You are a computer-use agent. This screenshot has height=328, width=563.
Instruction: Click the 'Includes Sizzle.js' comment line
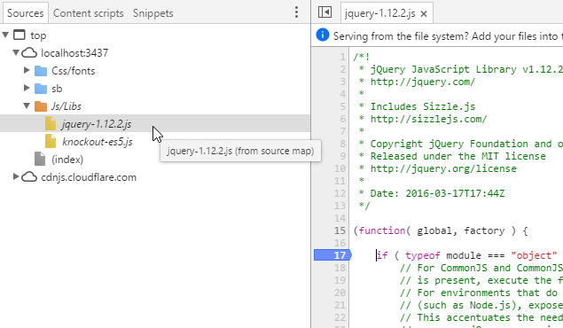[423, 106]
